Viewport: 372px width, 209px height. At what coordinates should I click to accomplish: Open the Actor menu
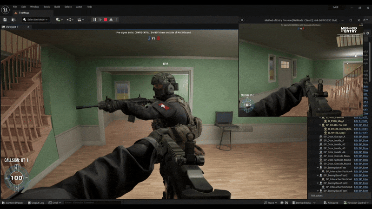pyautogui.click(x=79, y=7)
